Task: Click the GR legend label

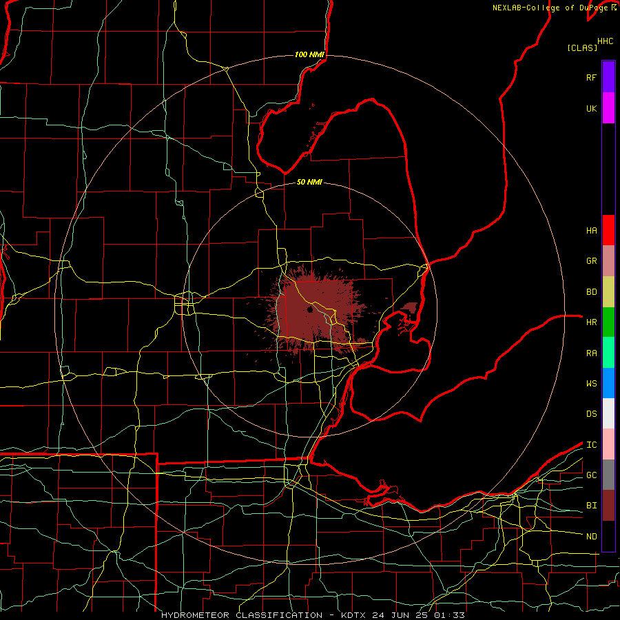Action: (x=591, y=261)
